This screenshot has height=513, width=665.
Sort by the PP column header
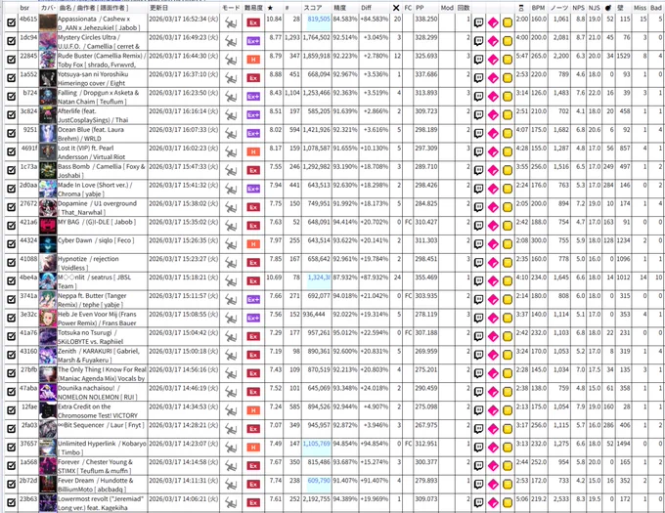tap(420, 8)
